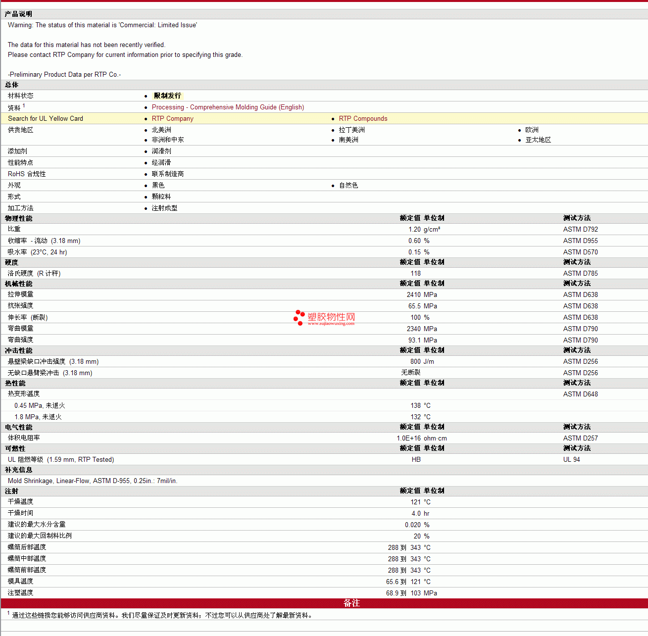Click the Mold Shrinkage supplementary info line
The height and width of the screenshot is (636, 648).
click(93, 481)
